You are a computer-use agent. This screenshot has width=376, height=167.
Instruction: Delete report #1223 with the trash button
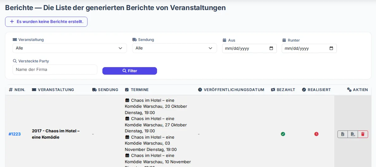363,134
